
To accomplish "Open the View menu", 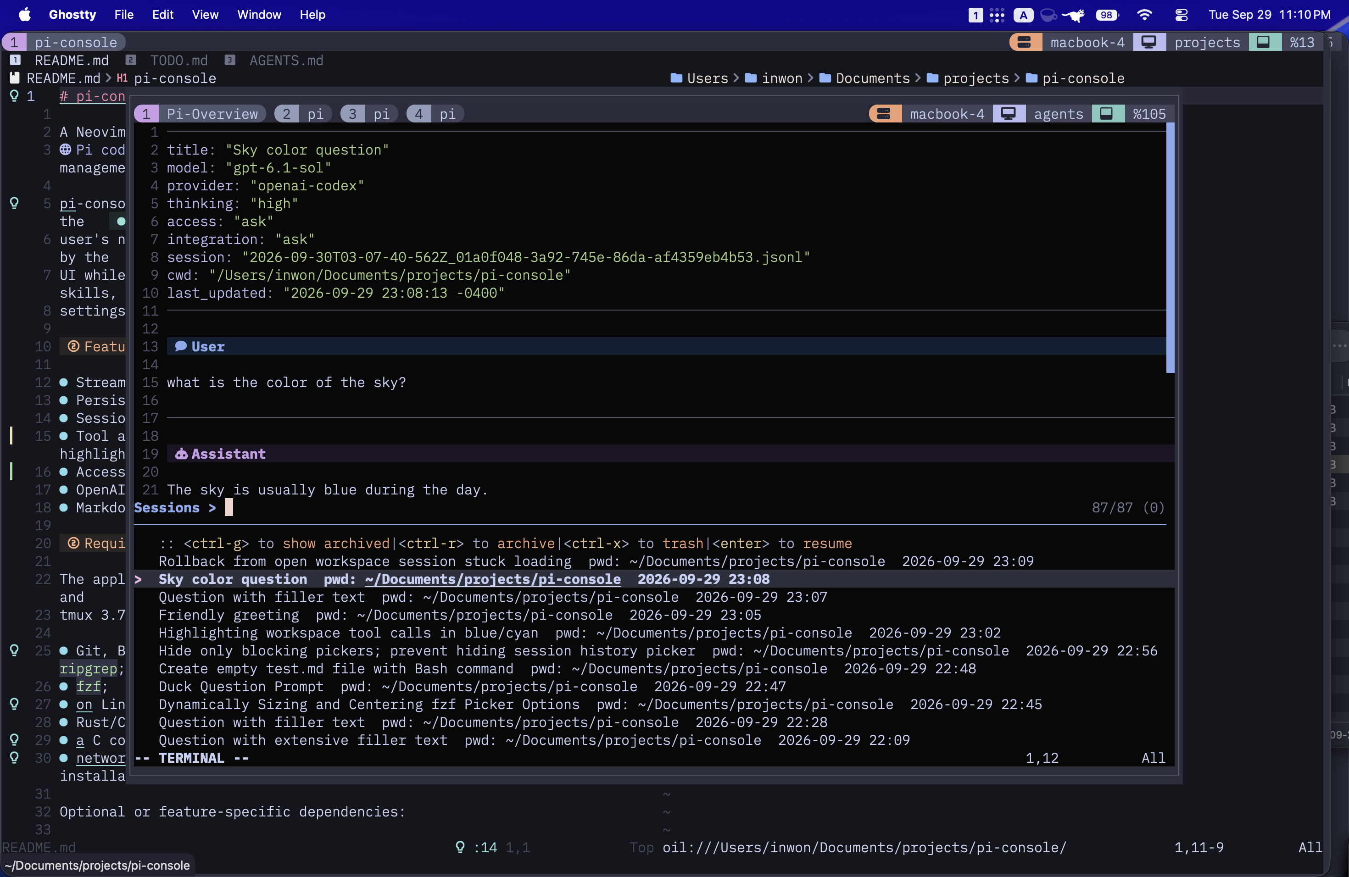I will (205, 15).
